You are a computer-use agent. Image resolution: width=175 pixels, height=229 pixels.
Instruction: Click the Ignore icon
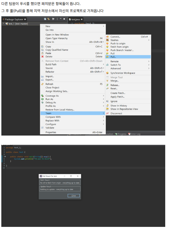[108, 101]
